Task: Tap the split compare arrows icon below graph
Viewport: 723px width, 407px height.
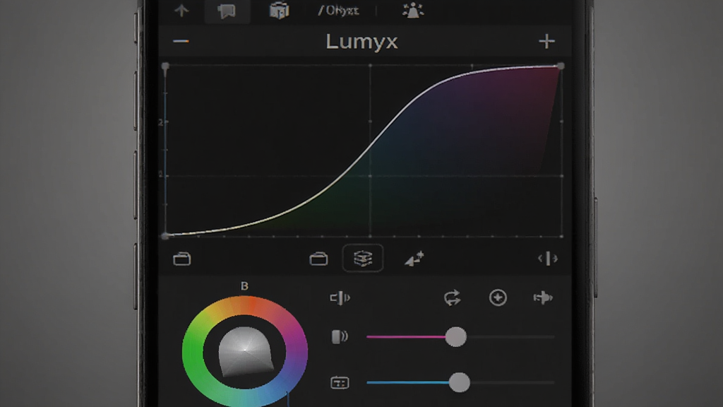Action: 548,259
